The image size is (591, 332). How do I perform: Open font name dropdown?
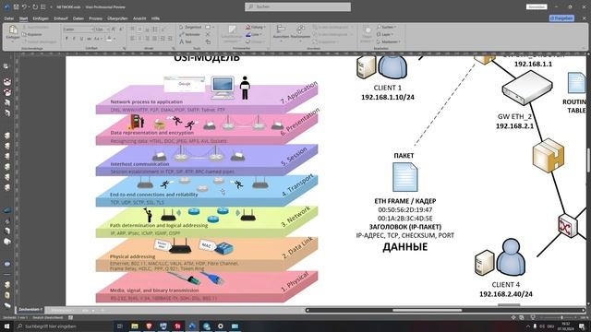(91, 30)
